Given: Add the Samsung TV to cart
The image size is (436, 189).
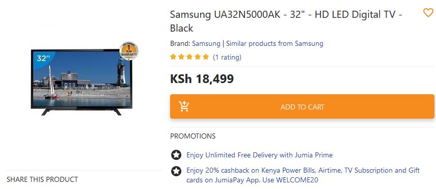Looking at the screenshot, I should (x=302, y=107).
